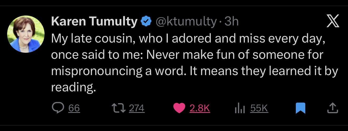This screenshot has width=348, height=131.
Task: Click the 55K views count
Action: [259, 108]
